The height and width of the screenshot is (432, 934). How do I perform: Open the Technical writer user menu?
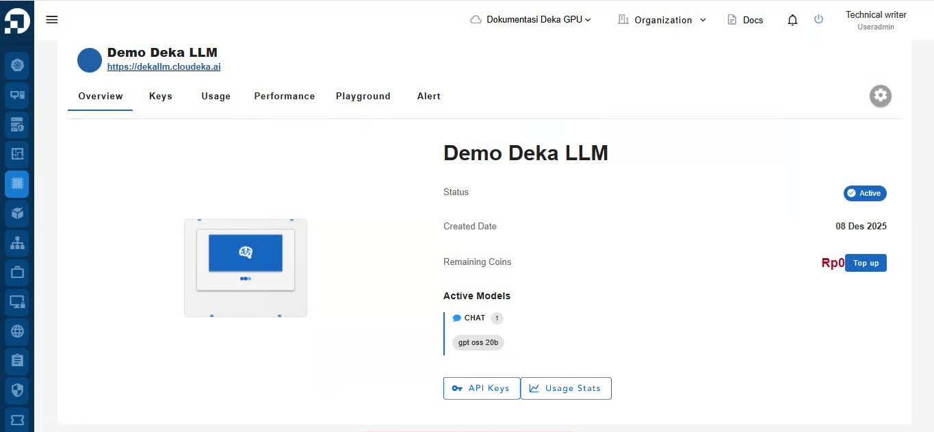(x=876, y=20)
